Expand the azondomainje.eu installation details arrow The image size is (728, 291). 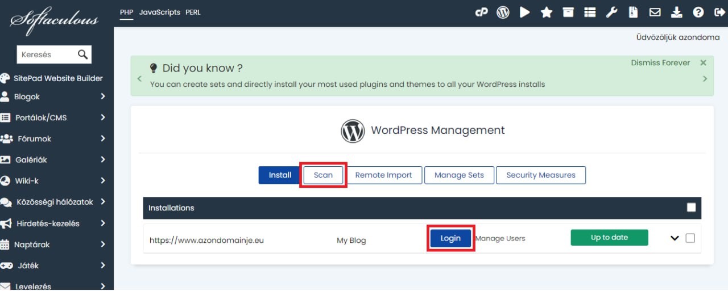click(675, 238)
